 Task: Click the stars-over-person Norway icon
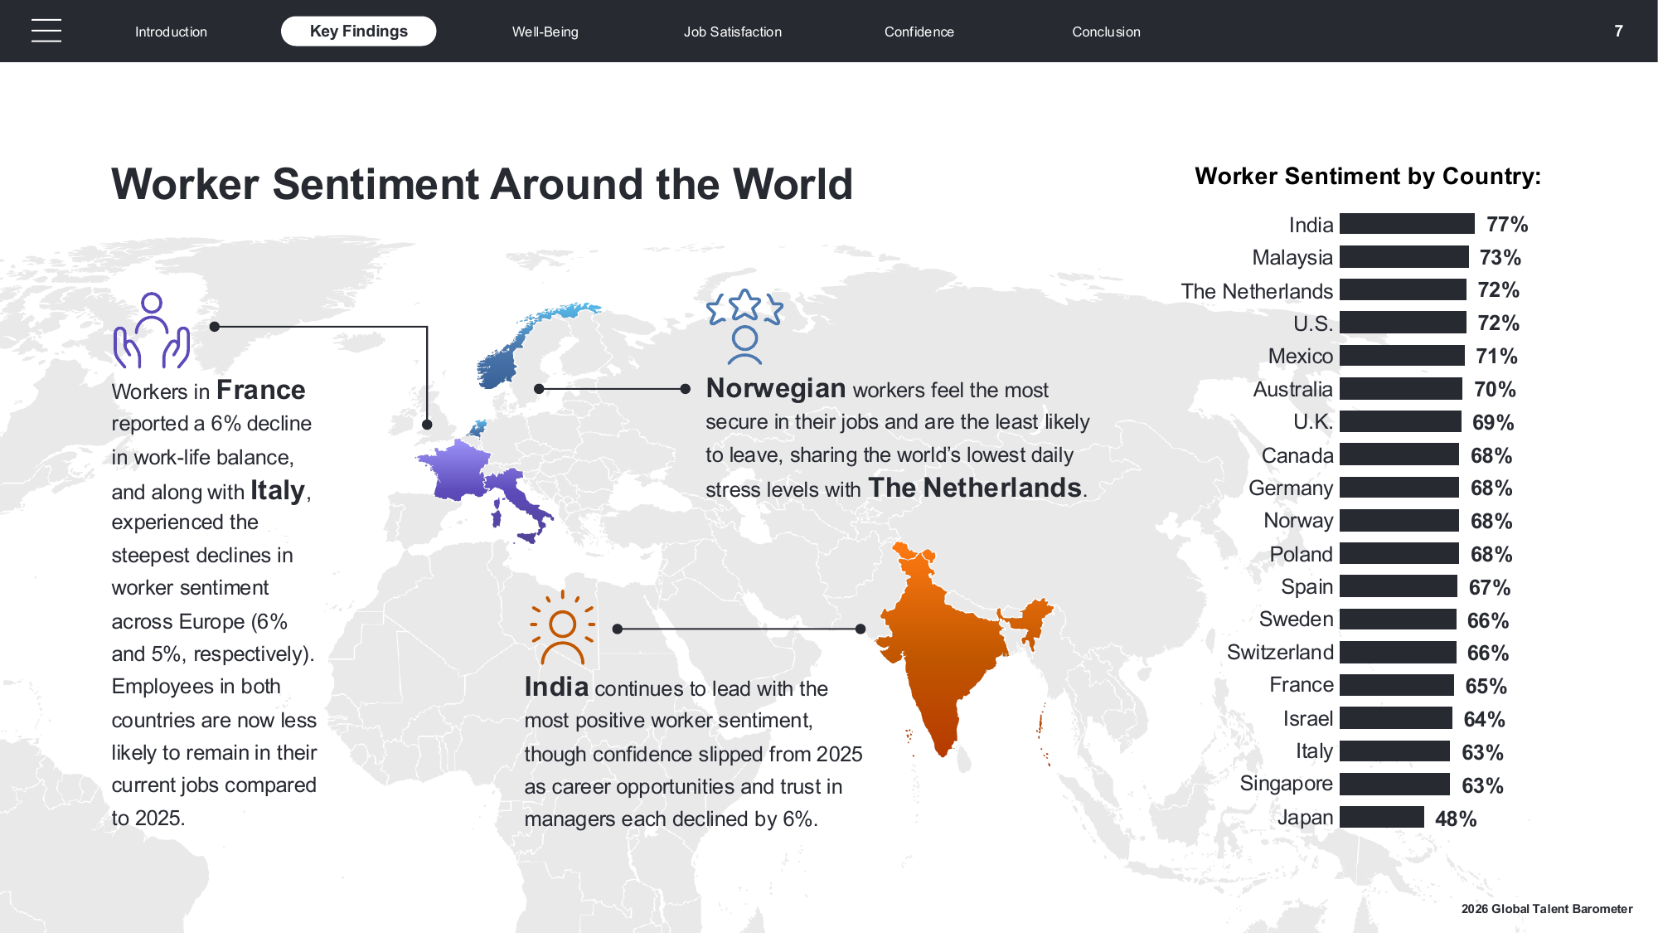click(744, 327)
